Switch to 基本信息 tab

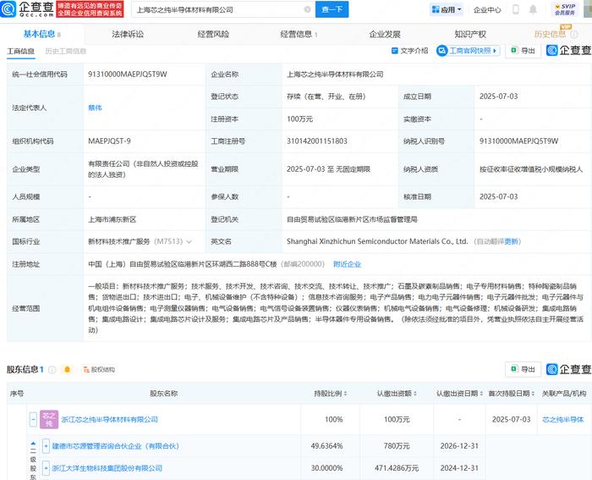click(x=41, y=35)
